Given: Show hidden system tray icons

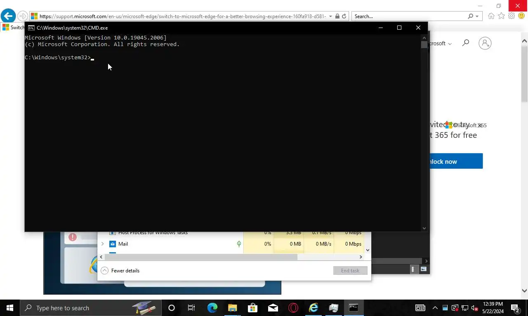Looking at the screenshot, I should (435, 308).
